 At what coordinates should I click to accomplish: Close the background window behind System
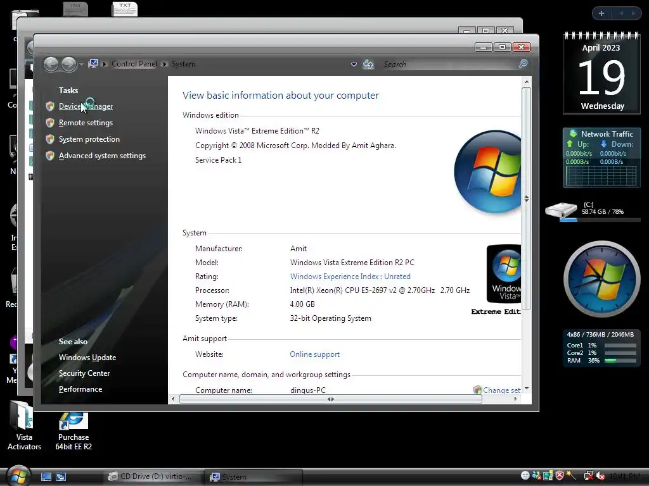[505, 30]
